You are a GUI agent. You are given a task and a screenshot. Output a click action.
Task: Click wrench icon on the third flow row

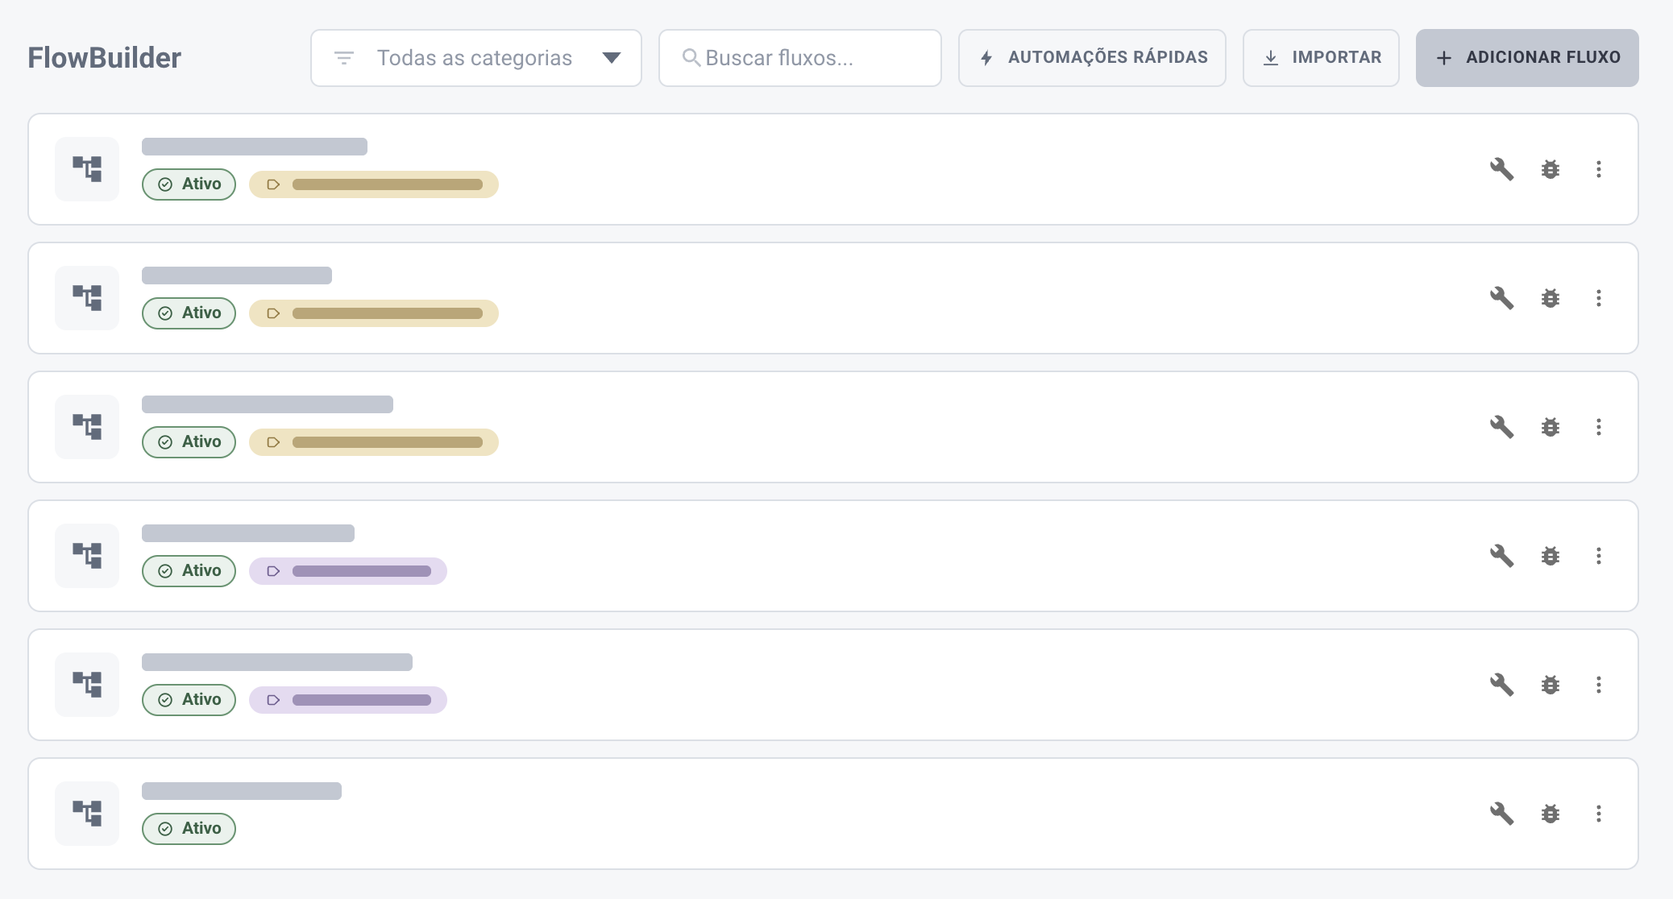click(1501, 427)
